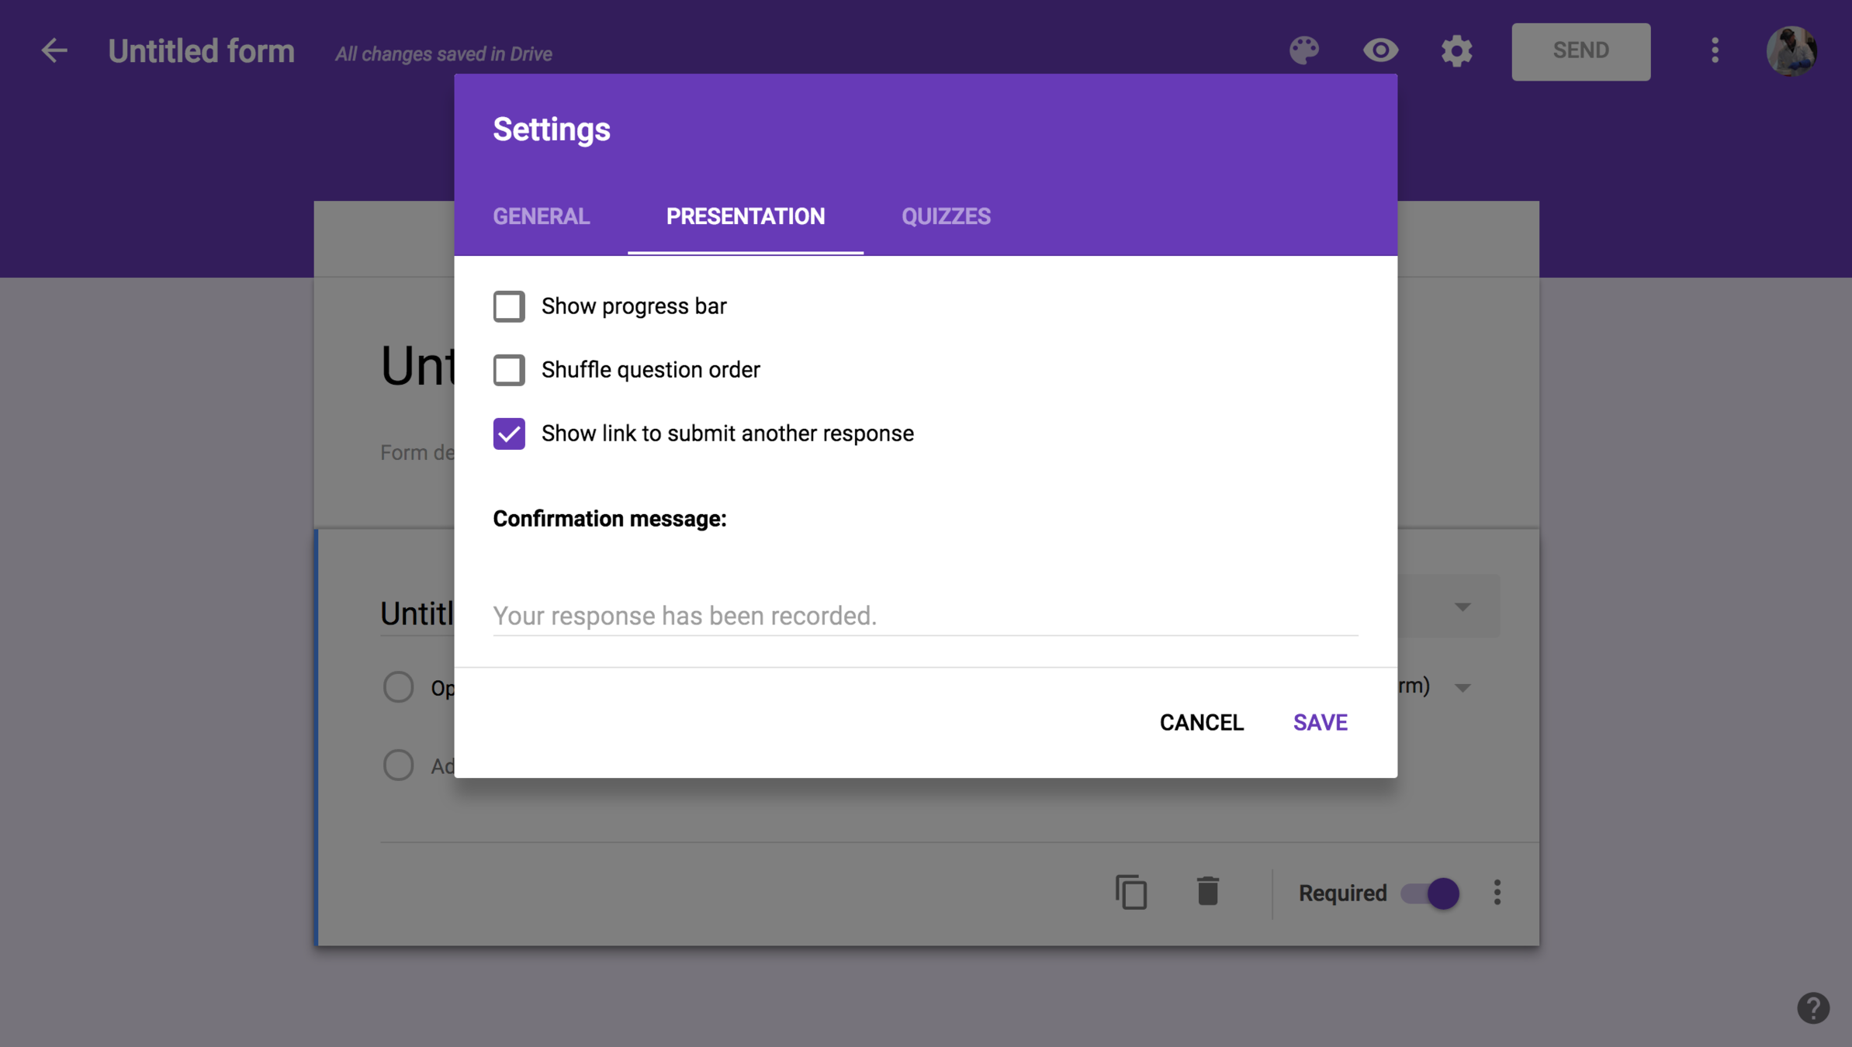Switch to the General tab
1852x1047 pixels.
pyautogui.click(x=542, y=216)
